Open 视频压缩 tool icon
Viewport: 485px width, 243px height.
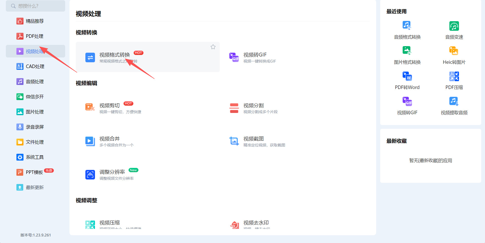click(x=90, y=224)
